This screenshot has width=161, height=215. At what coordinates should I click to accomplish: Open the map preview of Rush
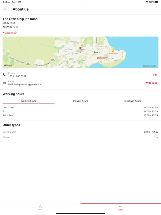click(80, 52)
